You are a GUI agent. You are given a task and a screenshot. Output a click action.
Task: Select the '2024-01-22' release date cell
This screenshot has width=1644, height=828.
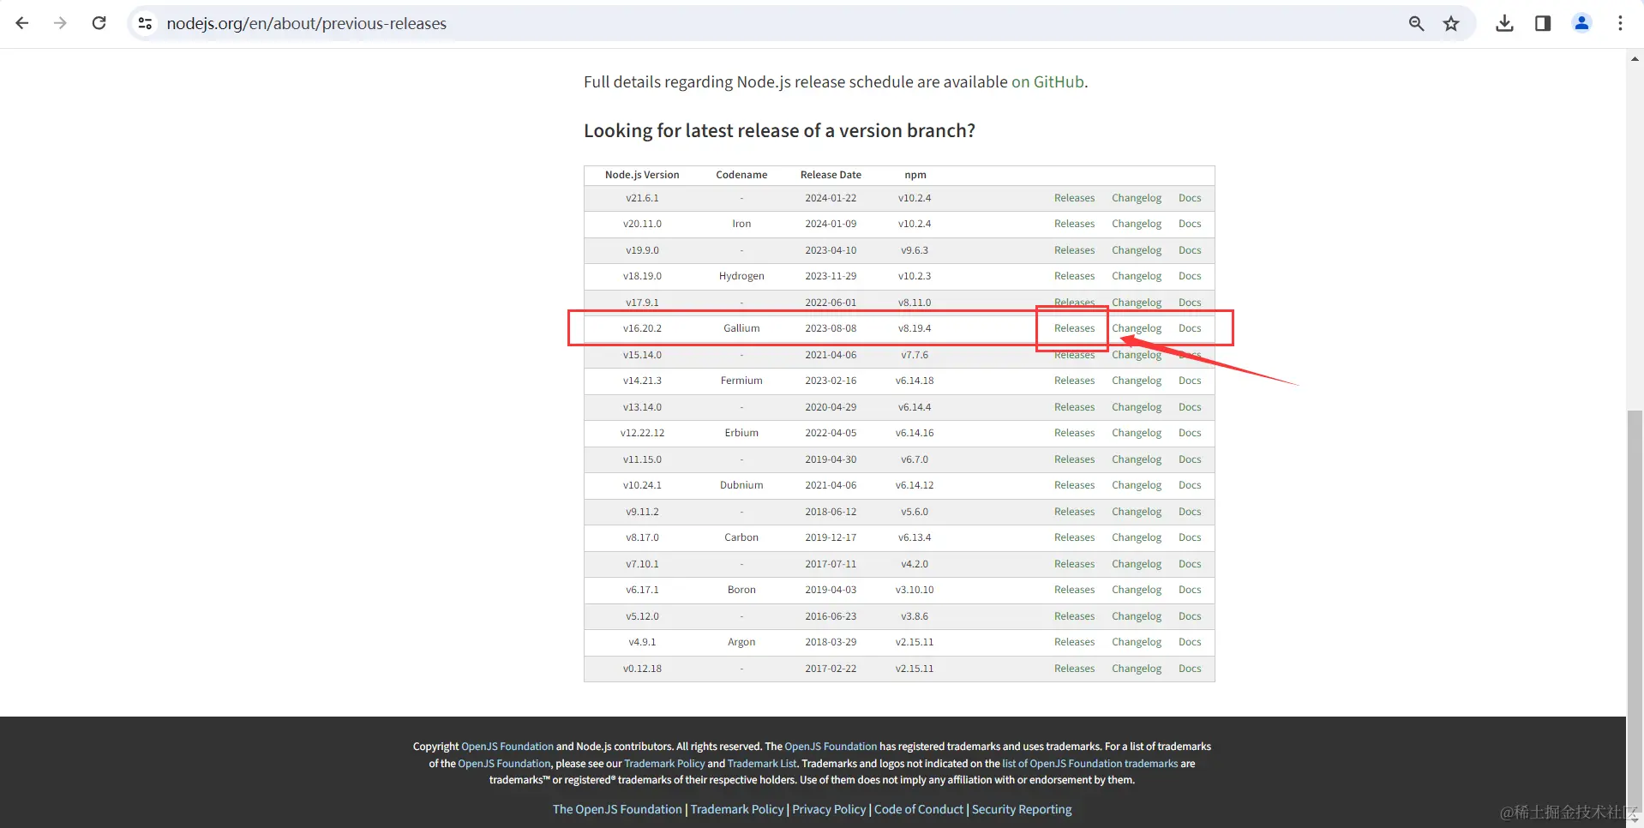[831, 198]
